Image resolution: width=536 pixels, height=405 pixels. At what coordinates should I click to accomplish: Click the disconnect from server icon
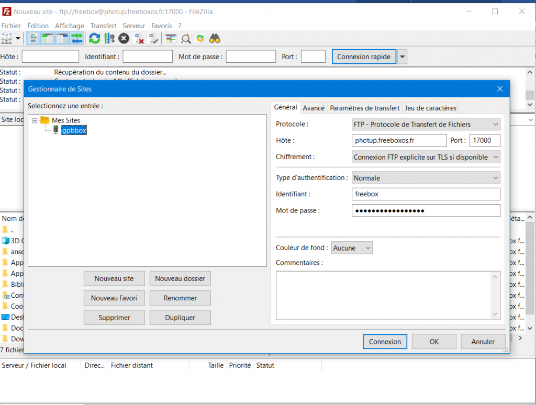[139, 38]
